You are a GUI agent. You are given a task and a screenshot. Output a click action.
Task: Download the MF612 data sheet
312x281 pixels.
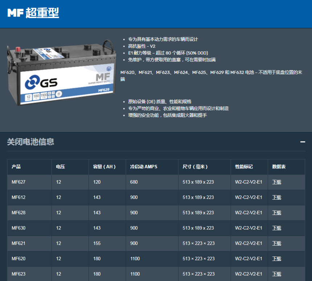[276, 197]
